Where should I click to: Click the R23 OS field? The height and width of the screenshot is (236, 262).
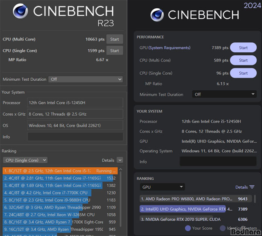point(75,125)
